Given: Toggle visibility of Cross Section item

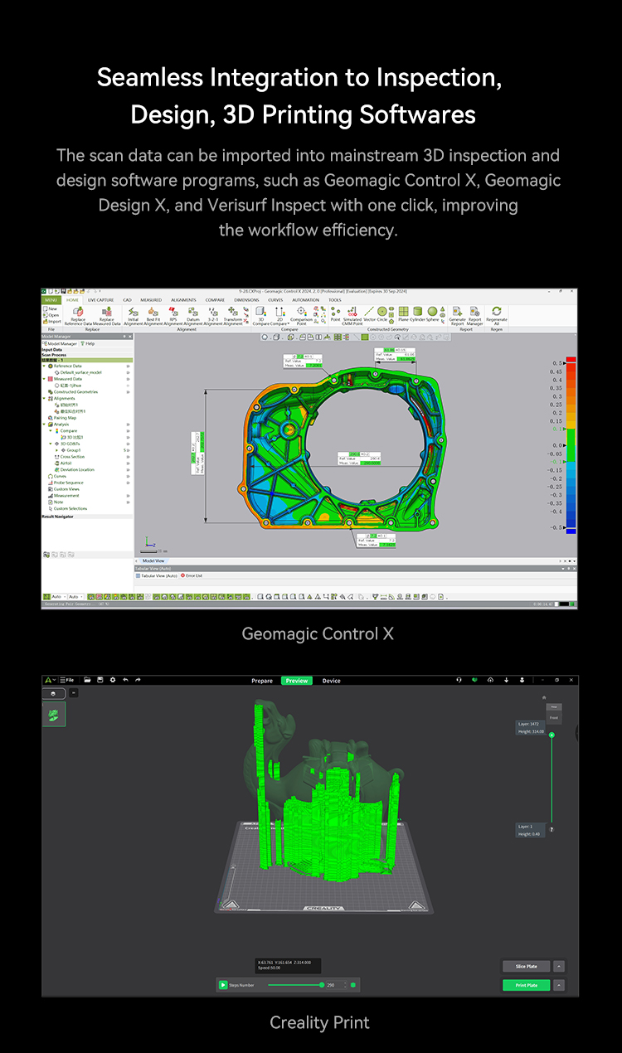Looking at the screenshot, I should [x=128, y=457].
